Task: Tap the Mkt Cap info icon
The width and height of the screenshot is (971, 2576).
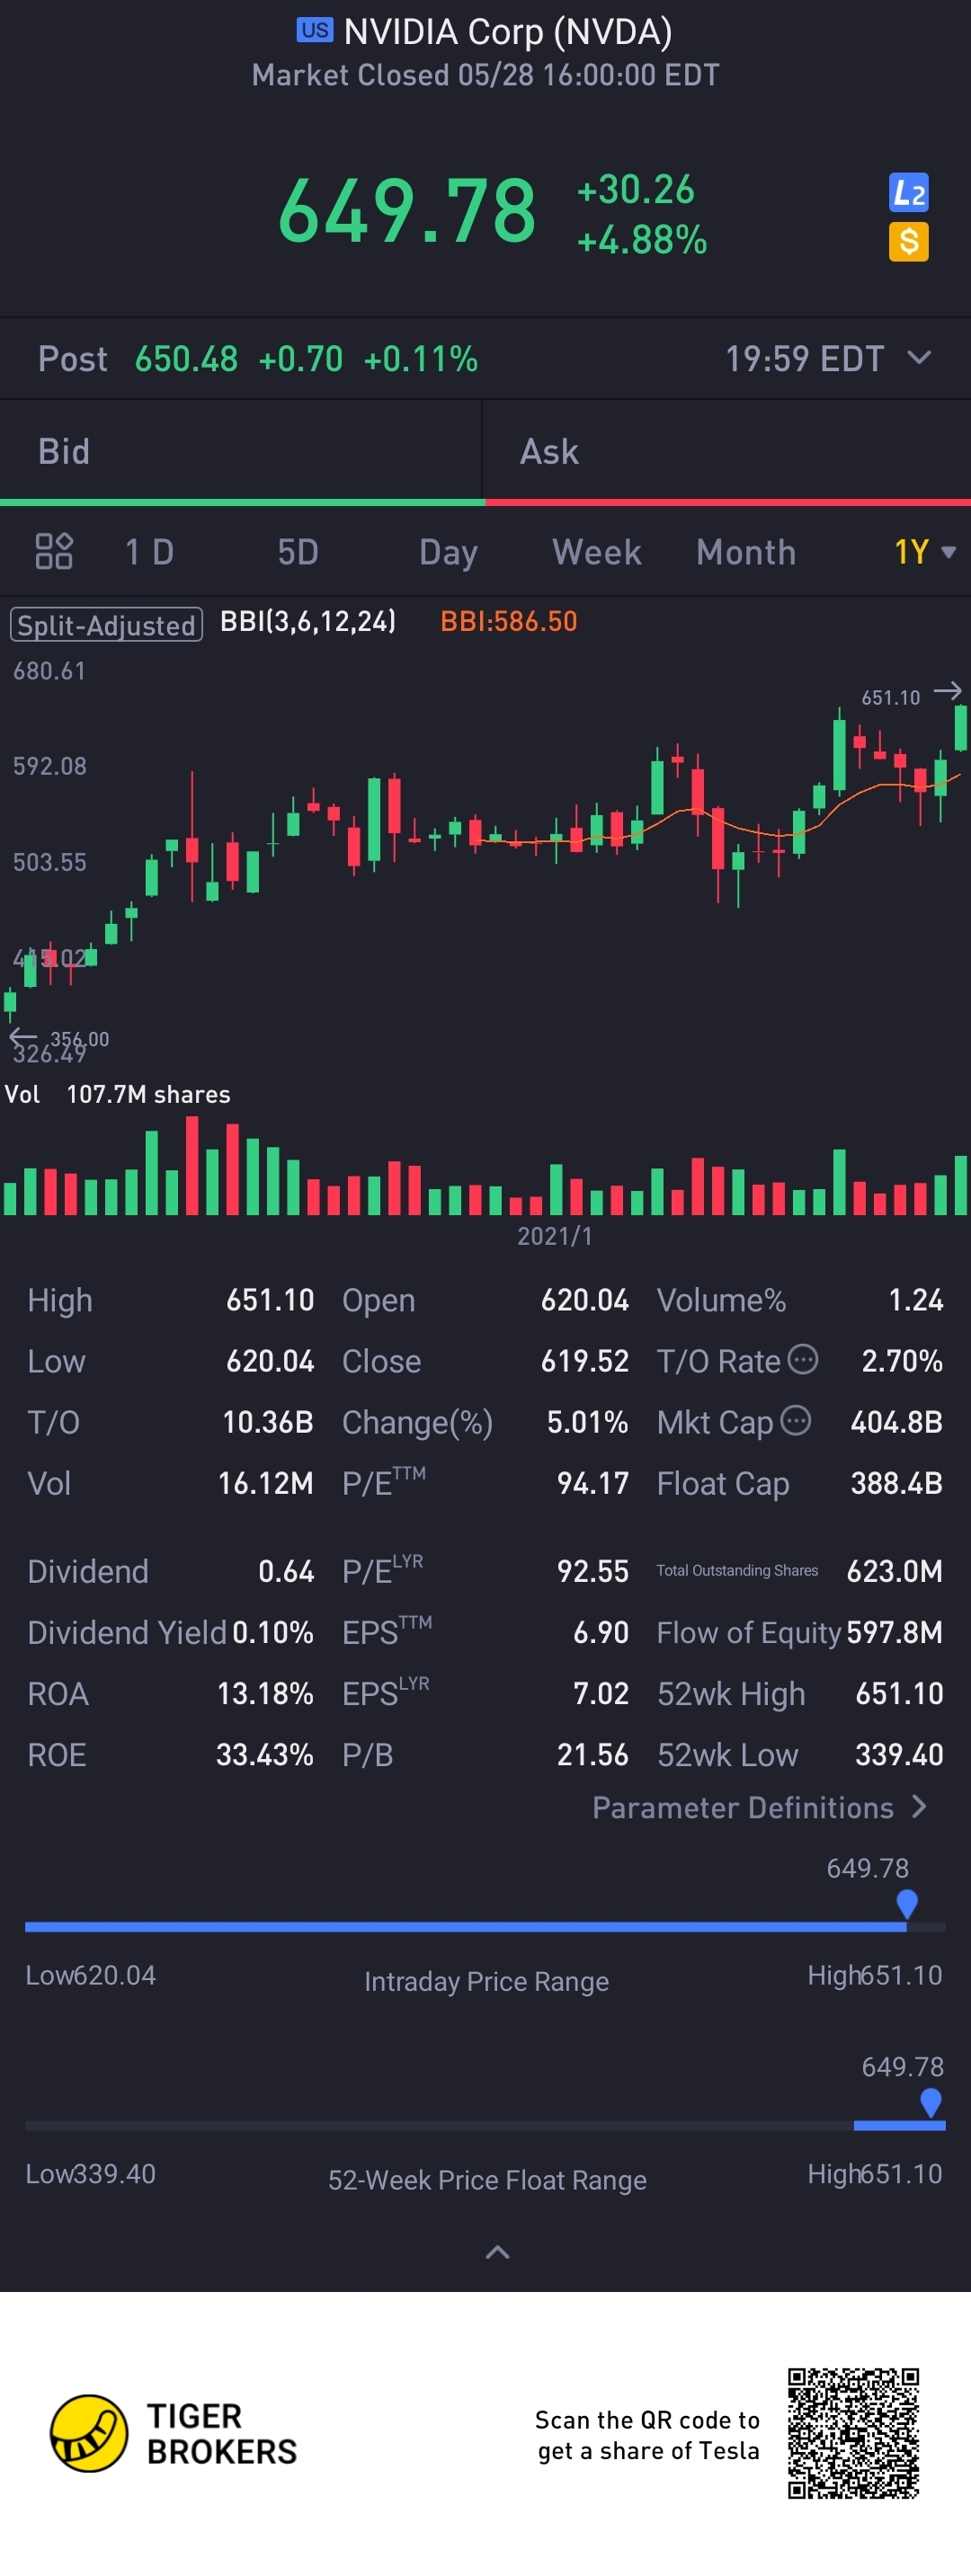Action: [795, 1420]
